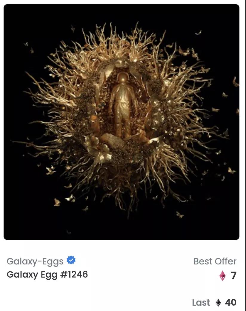Click the golden astronaut figure in the artwork
The height and width of the screenshot is (311, 246).
(x=123, y=105)
